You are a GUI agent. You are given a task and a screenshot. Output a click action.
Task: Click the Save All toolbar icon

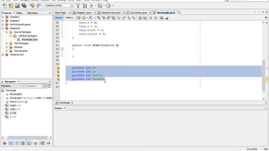[x=24, y=5]
